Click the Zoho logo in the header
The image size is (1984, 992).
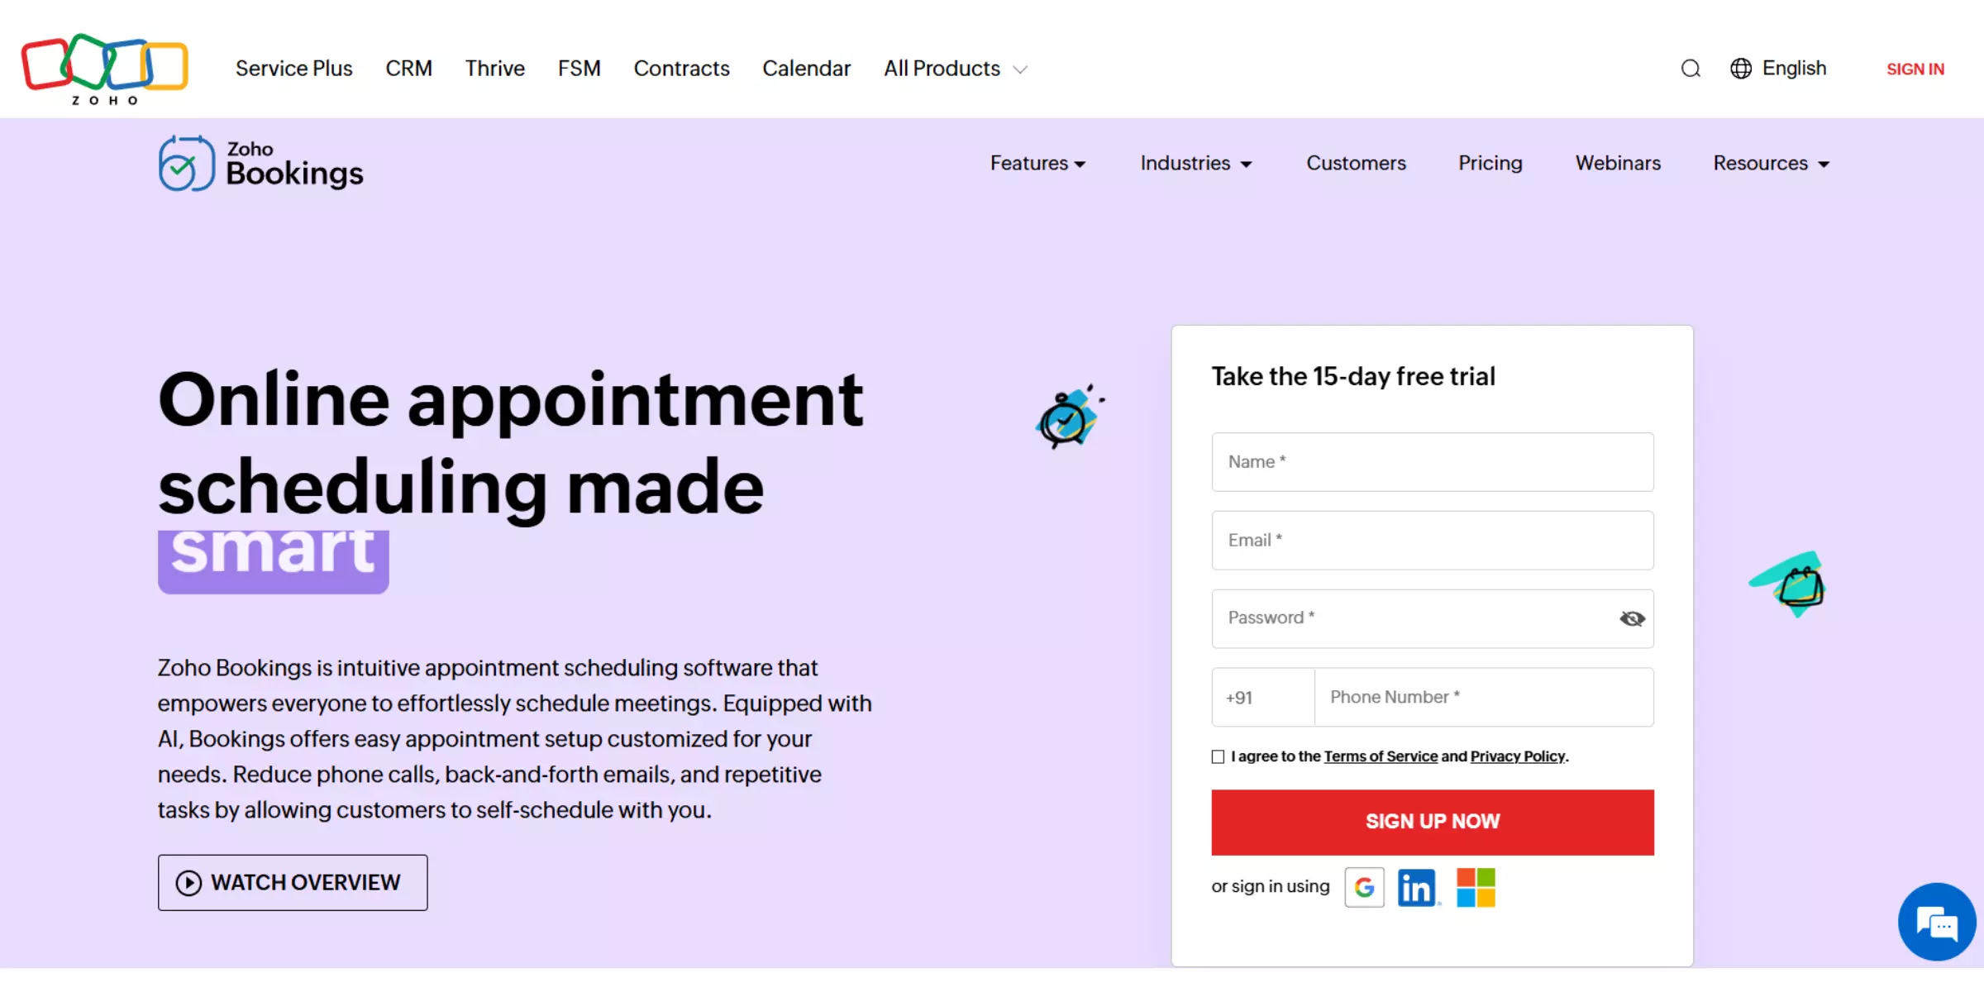pyautogui.click(x=103, y=68)
